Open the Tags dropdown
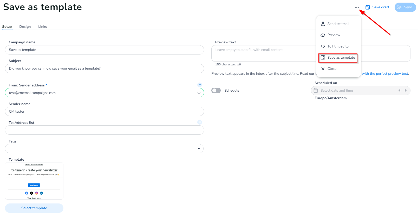This screenshot has width=418, height=218. pos(199,148)
